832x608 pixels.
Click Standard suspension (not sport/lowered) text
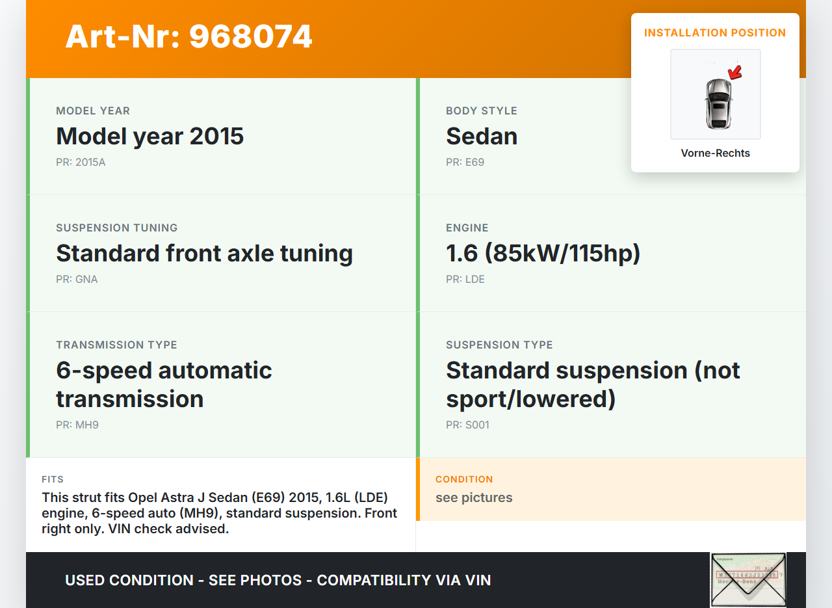[x=593, y=384]
